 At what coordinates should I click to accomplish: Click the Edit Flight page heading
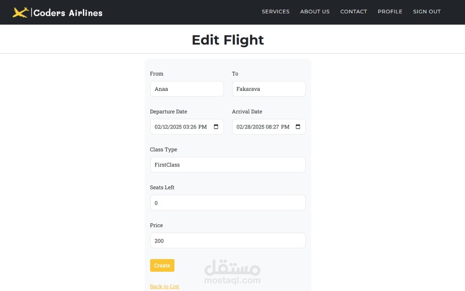(228, 40)
